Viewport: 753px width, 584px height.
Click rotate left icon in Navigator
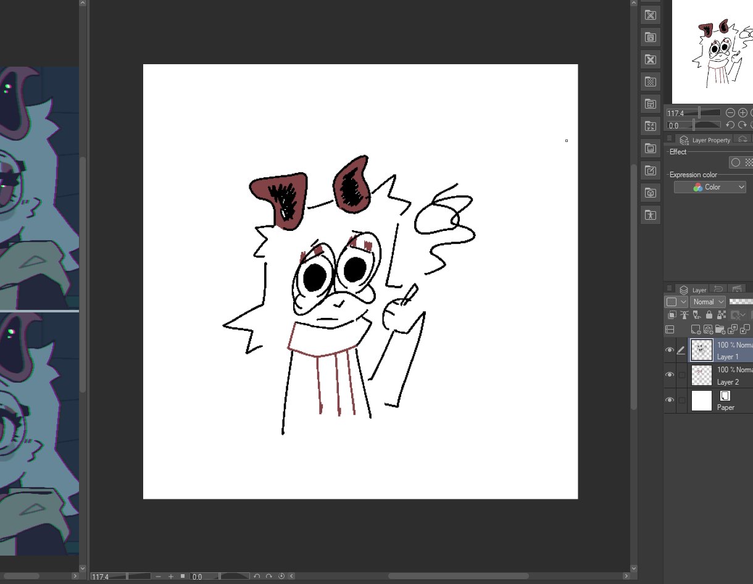point(730,125)
